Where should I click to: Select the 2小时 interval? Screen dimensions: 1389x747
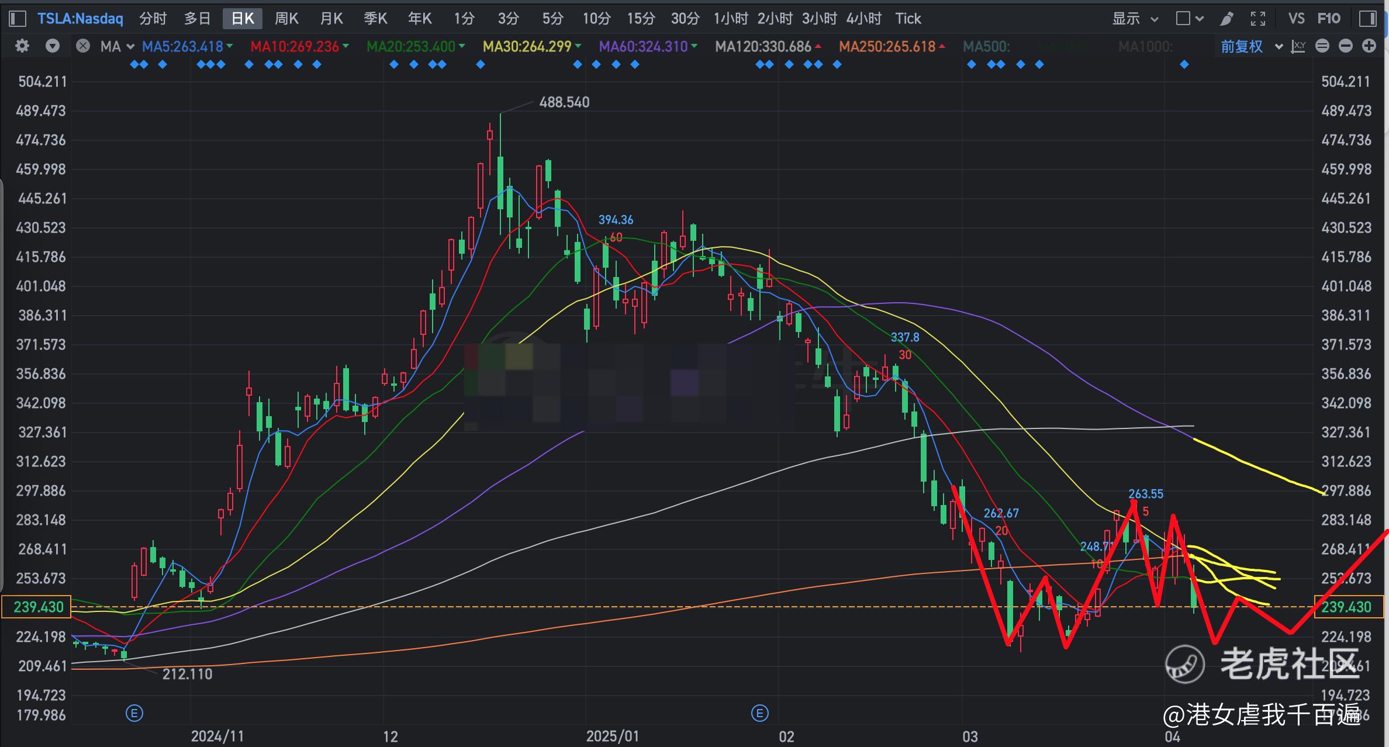[775, 19]
